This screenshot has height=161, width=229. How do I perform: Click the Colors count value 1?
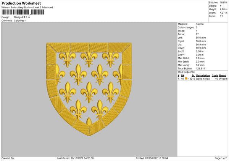pyautogui.click(x=221, y=6)
